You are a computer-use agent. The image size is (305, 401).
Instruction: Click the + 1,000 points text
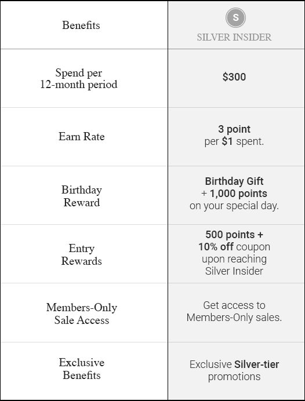234,194
